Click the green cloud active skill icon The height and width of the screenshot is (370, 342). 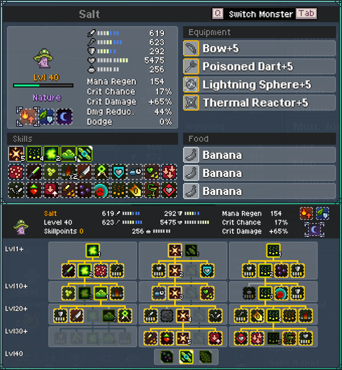pos(68,154)
